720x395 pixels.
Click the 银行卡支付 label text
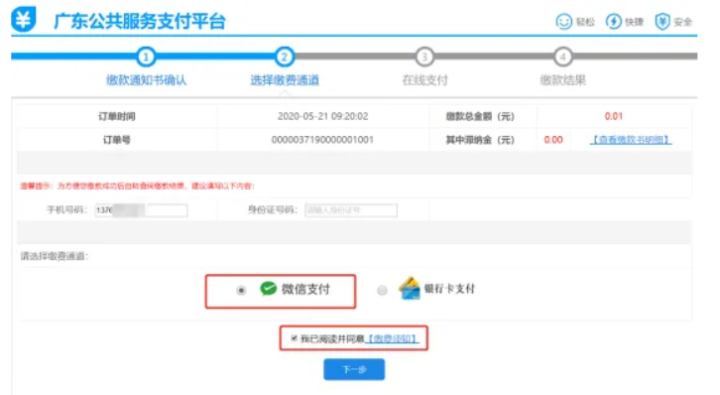[x=449, y=289]
